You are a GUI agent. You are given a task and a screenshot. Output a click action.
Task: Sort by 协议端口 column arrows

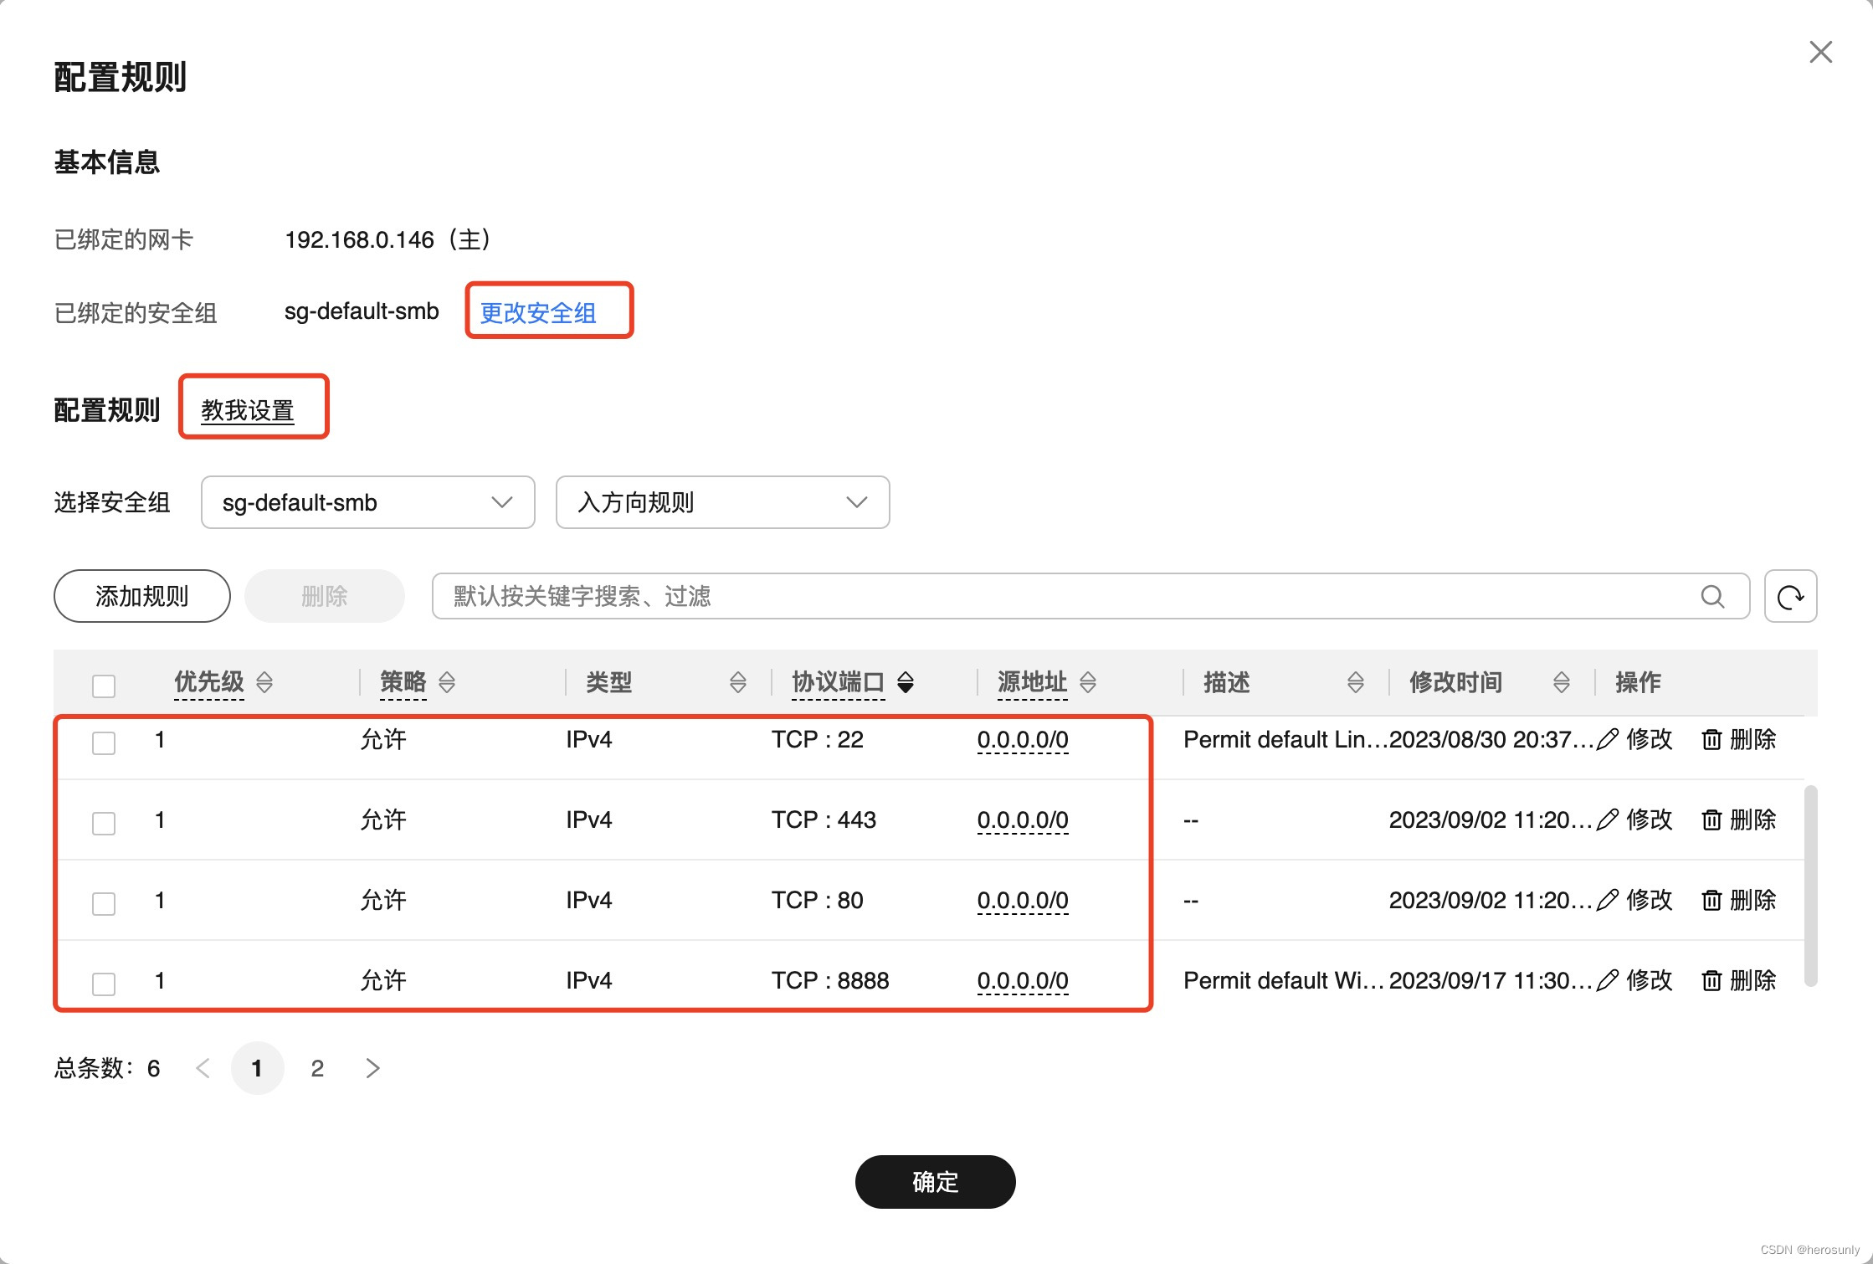coord(906,682)
